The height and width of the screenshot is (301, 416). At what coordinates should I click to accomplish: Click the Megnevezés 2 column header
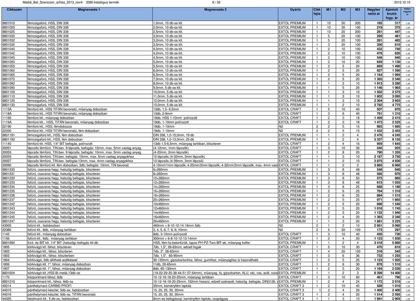click(215, 14)
